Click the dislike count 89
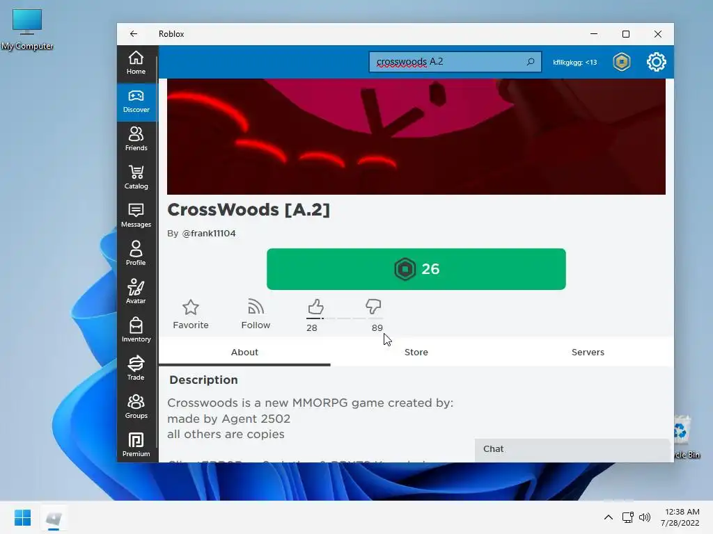Viewport: 713px width, 534px height. click(x=377, y=328)
